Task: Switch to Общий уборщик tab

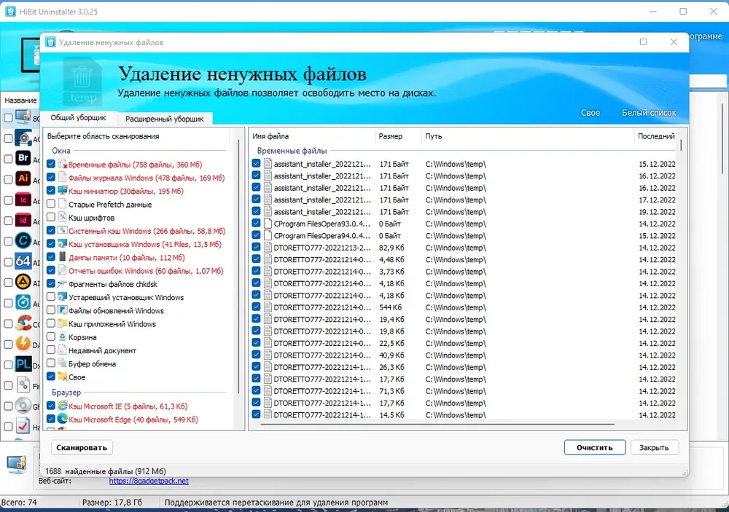Action: [x=78, y=117]
